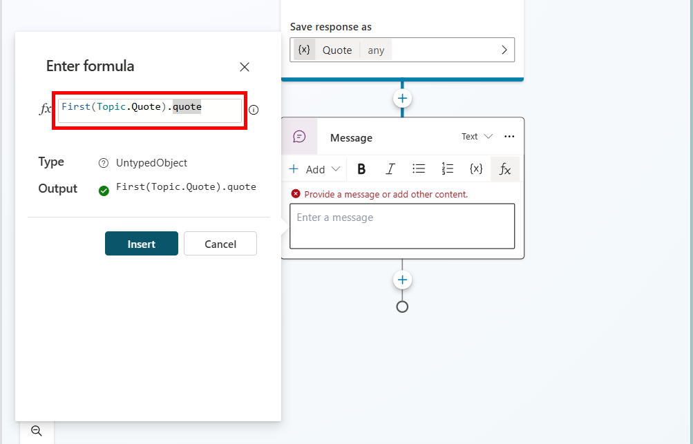
Task: Click the UntypedObject type text
Action: [151, 163]
